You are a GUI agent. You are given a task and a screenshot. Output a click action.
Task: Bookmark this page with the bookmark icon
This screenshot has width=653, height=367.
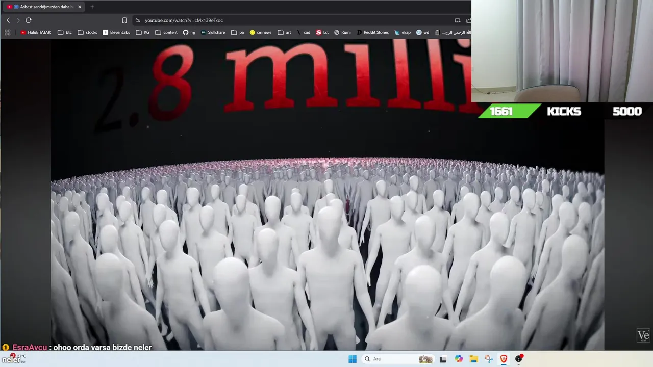click(124, 20)
